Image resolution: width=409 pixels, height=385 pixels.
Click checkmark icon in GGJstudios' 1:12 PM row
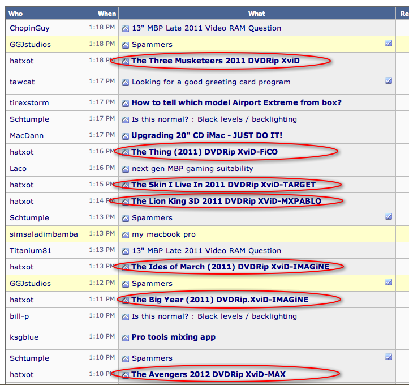[389, 282]
